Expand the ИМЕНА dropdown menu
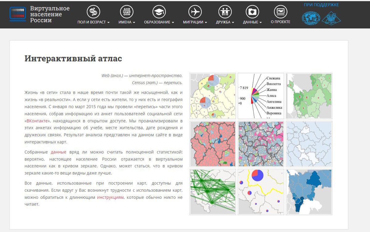This screenshot has height=232, width=370. coord(127,22)
